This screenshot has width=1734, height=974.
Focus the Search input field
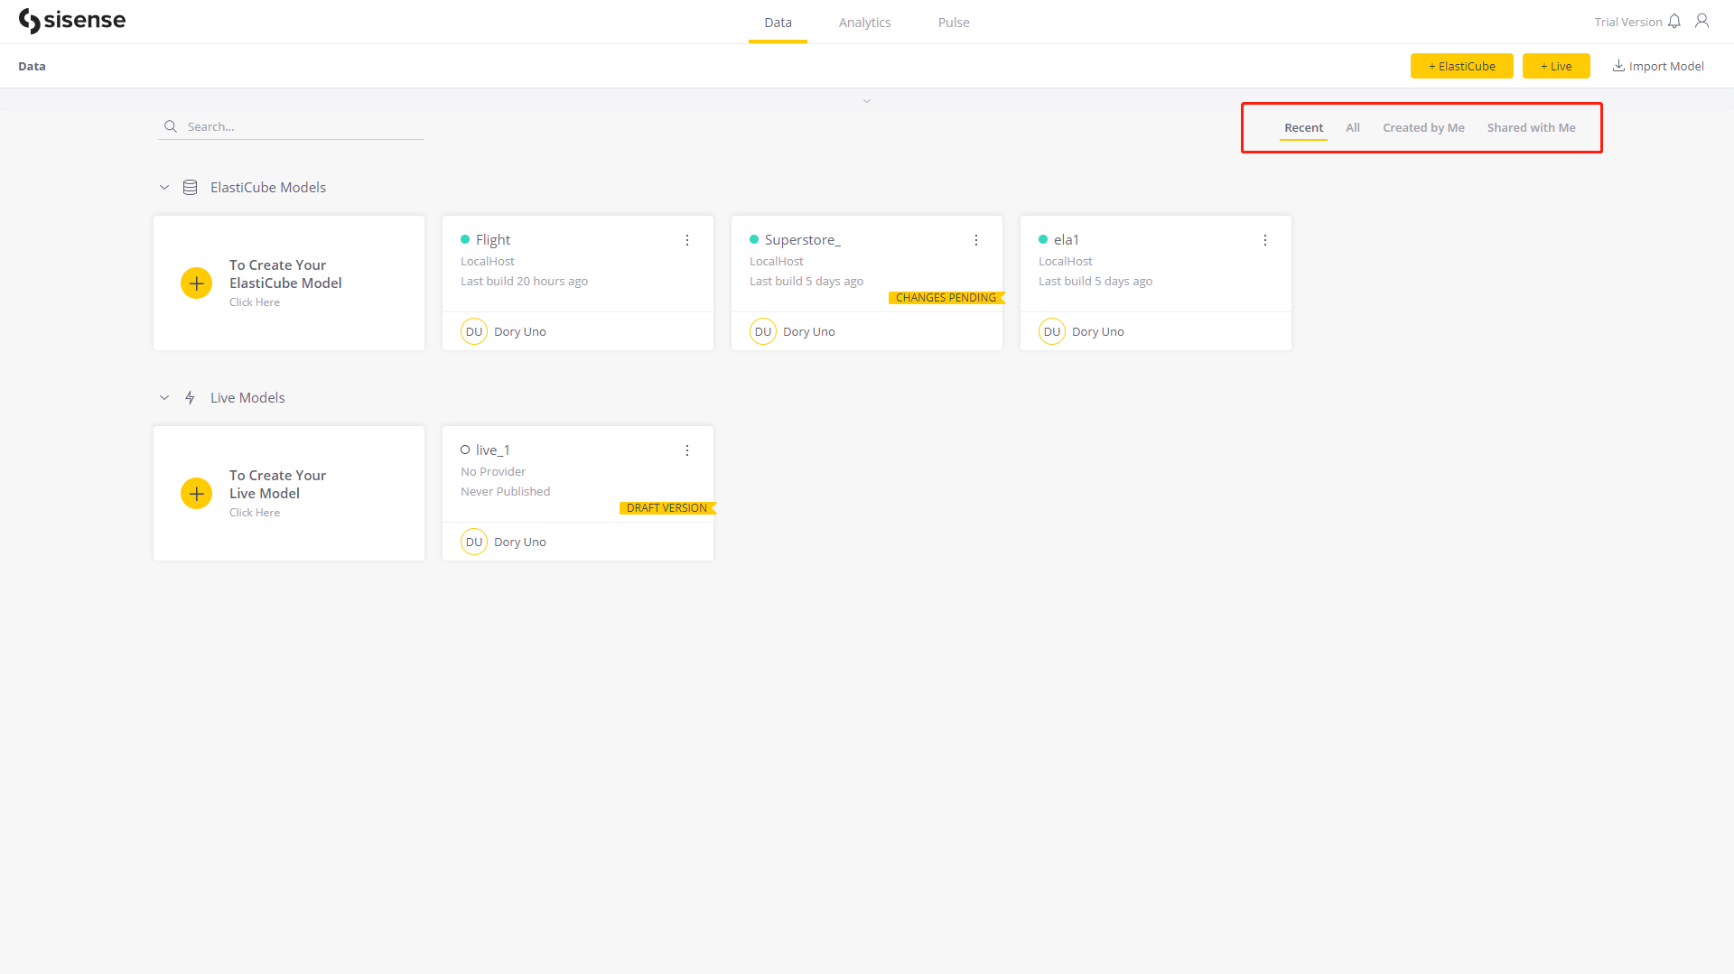(x=291, y=126)
